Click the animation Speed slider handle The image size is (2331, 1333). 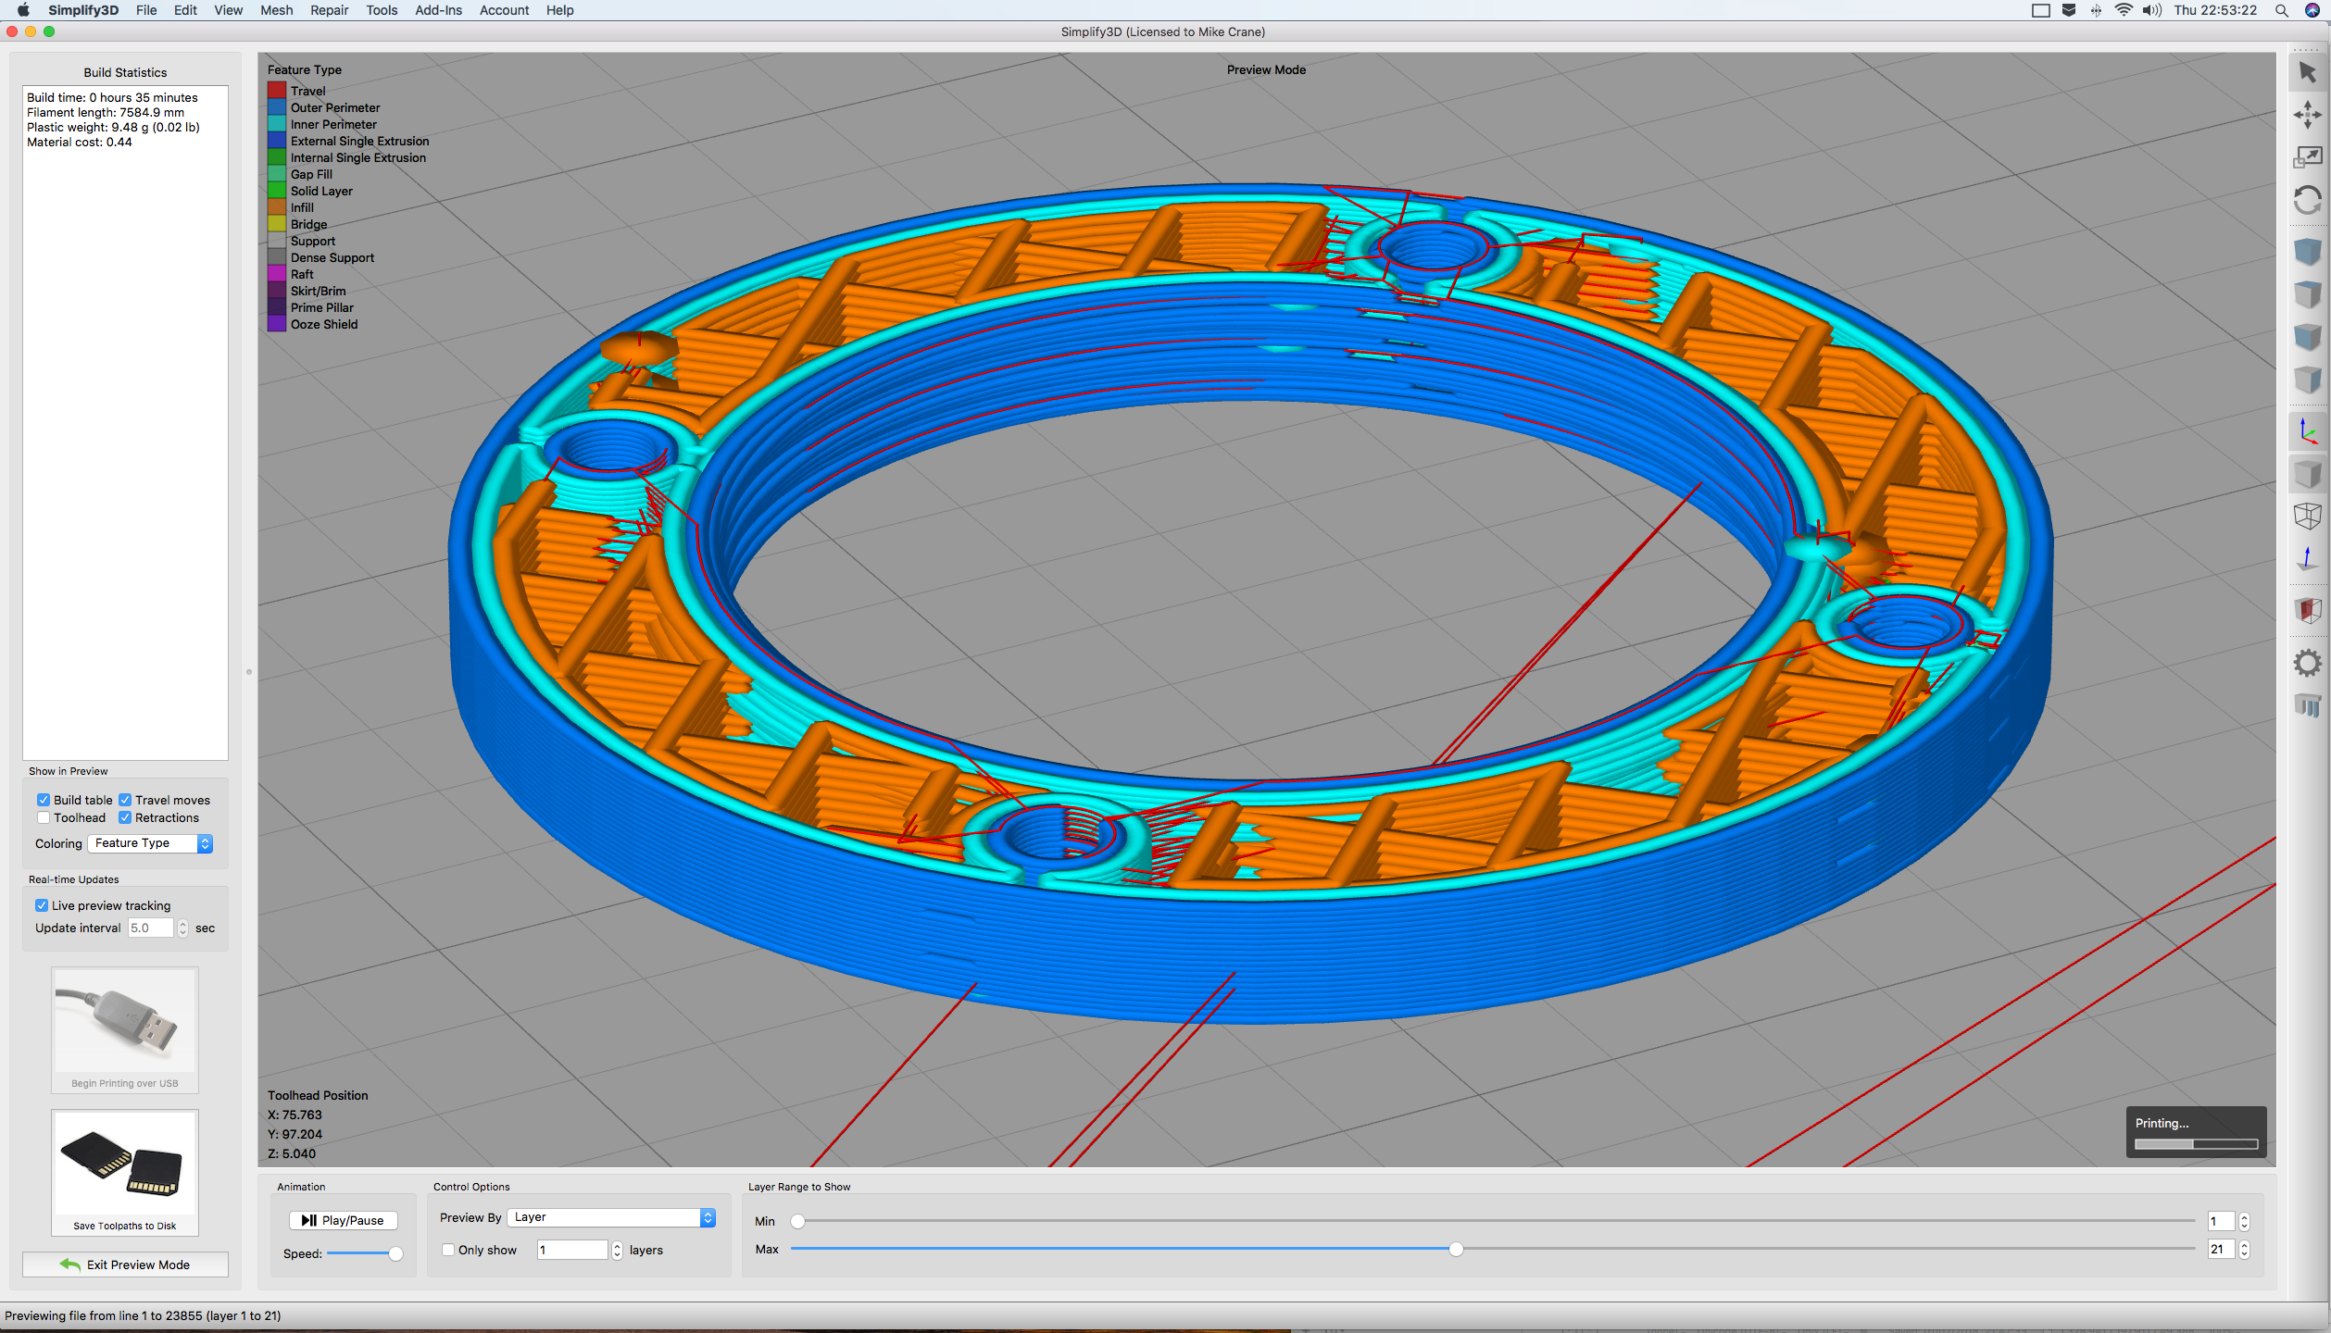(395, 1253)
